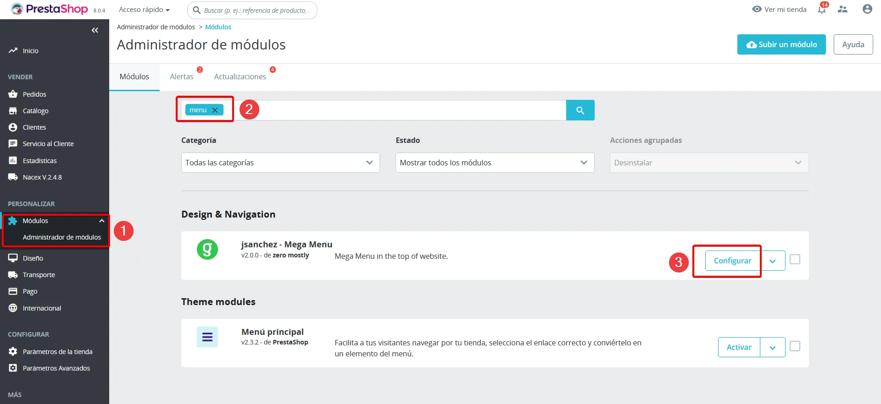881x404 pixels.
Task: Switch to the Alertas tab
Action: click(182, 77)
